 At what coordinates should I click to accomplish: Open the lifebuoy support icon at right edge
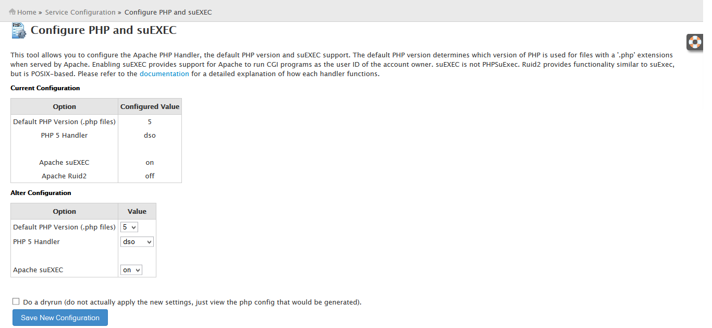tap(694, 42)
